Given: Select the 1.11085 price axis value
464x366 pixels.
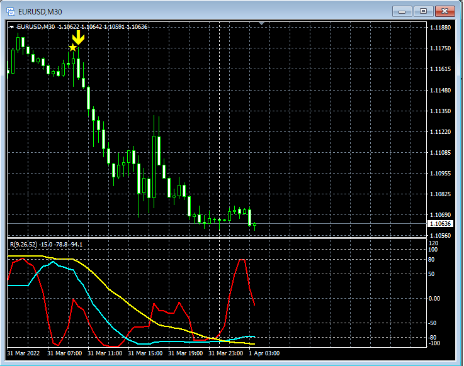Looking at the screenshot, I should pos(440,153).
